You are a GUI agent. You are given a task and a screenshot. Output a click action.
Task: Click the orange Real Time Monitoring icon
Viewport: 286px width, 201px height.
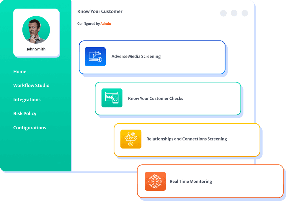pos(155,181)
